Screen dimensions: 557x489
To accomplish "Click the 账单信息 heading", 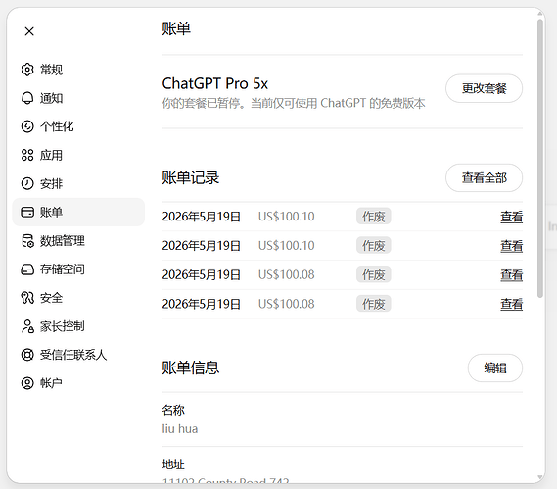I will [191, 367].
